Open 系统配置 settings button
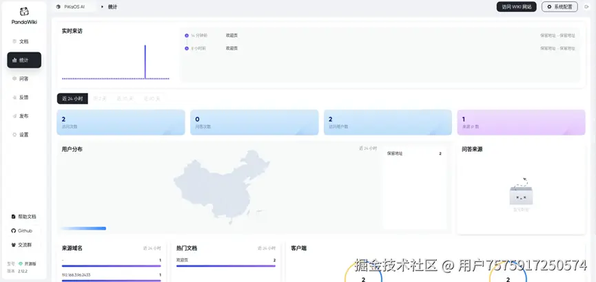 559,7
